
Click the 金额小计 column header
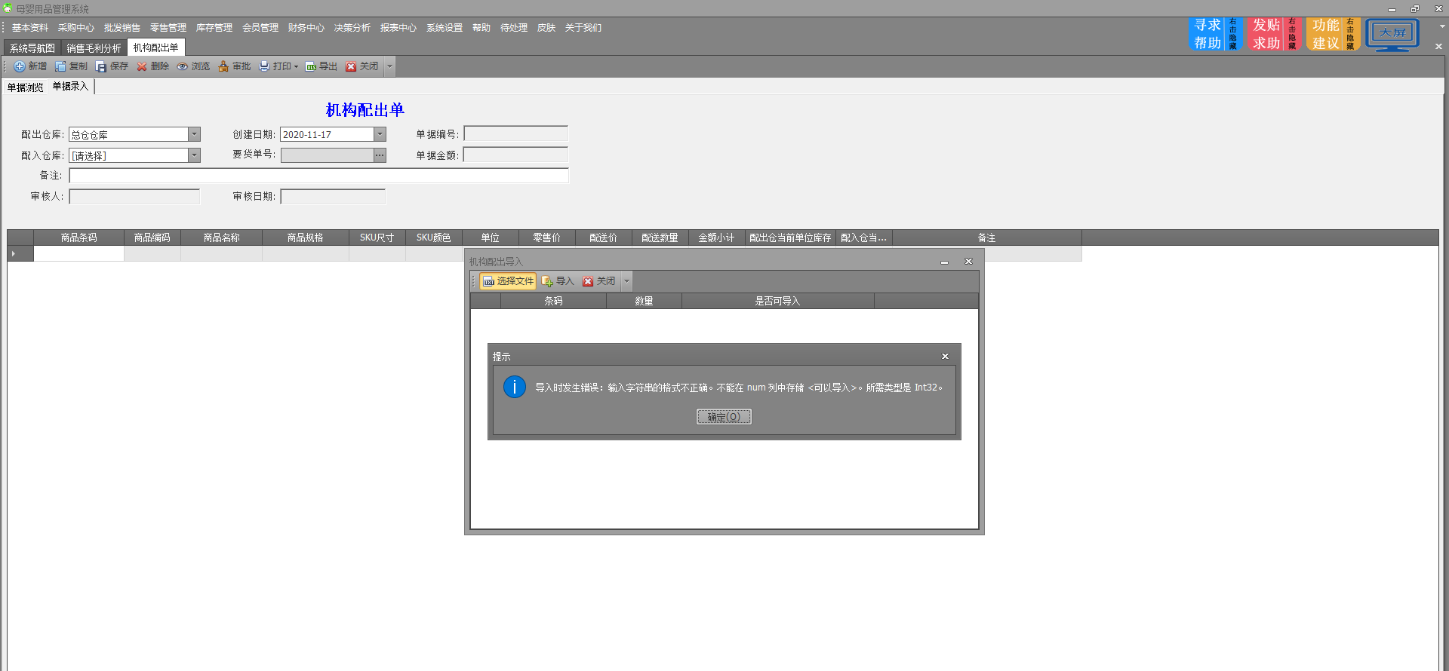(x=716, y=237)
